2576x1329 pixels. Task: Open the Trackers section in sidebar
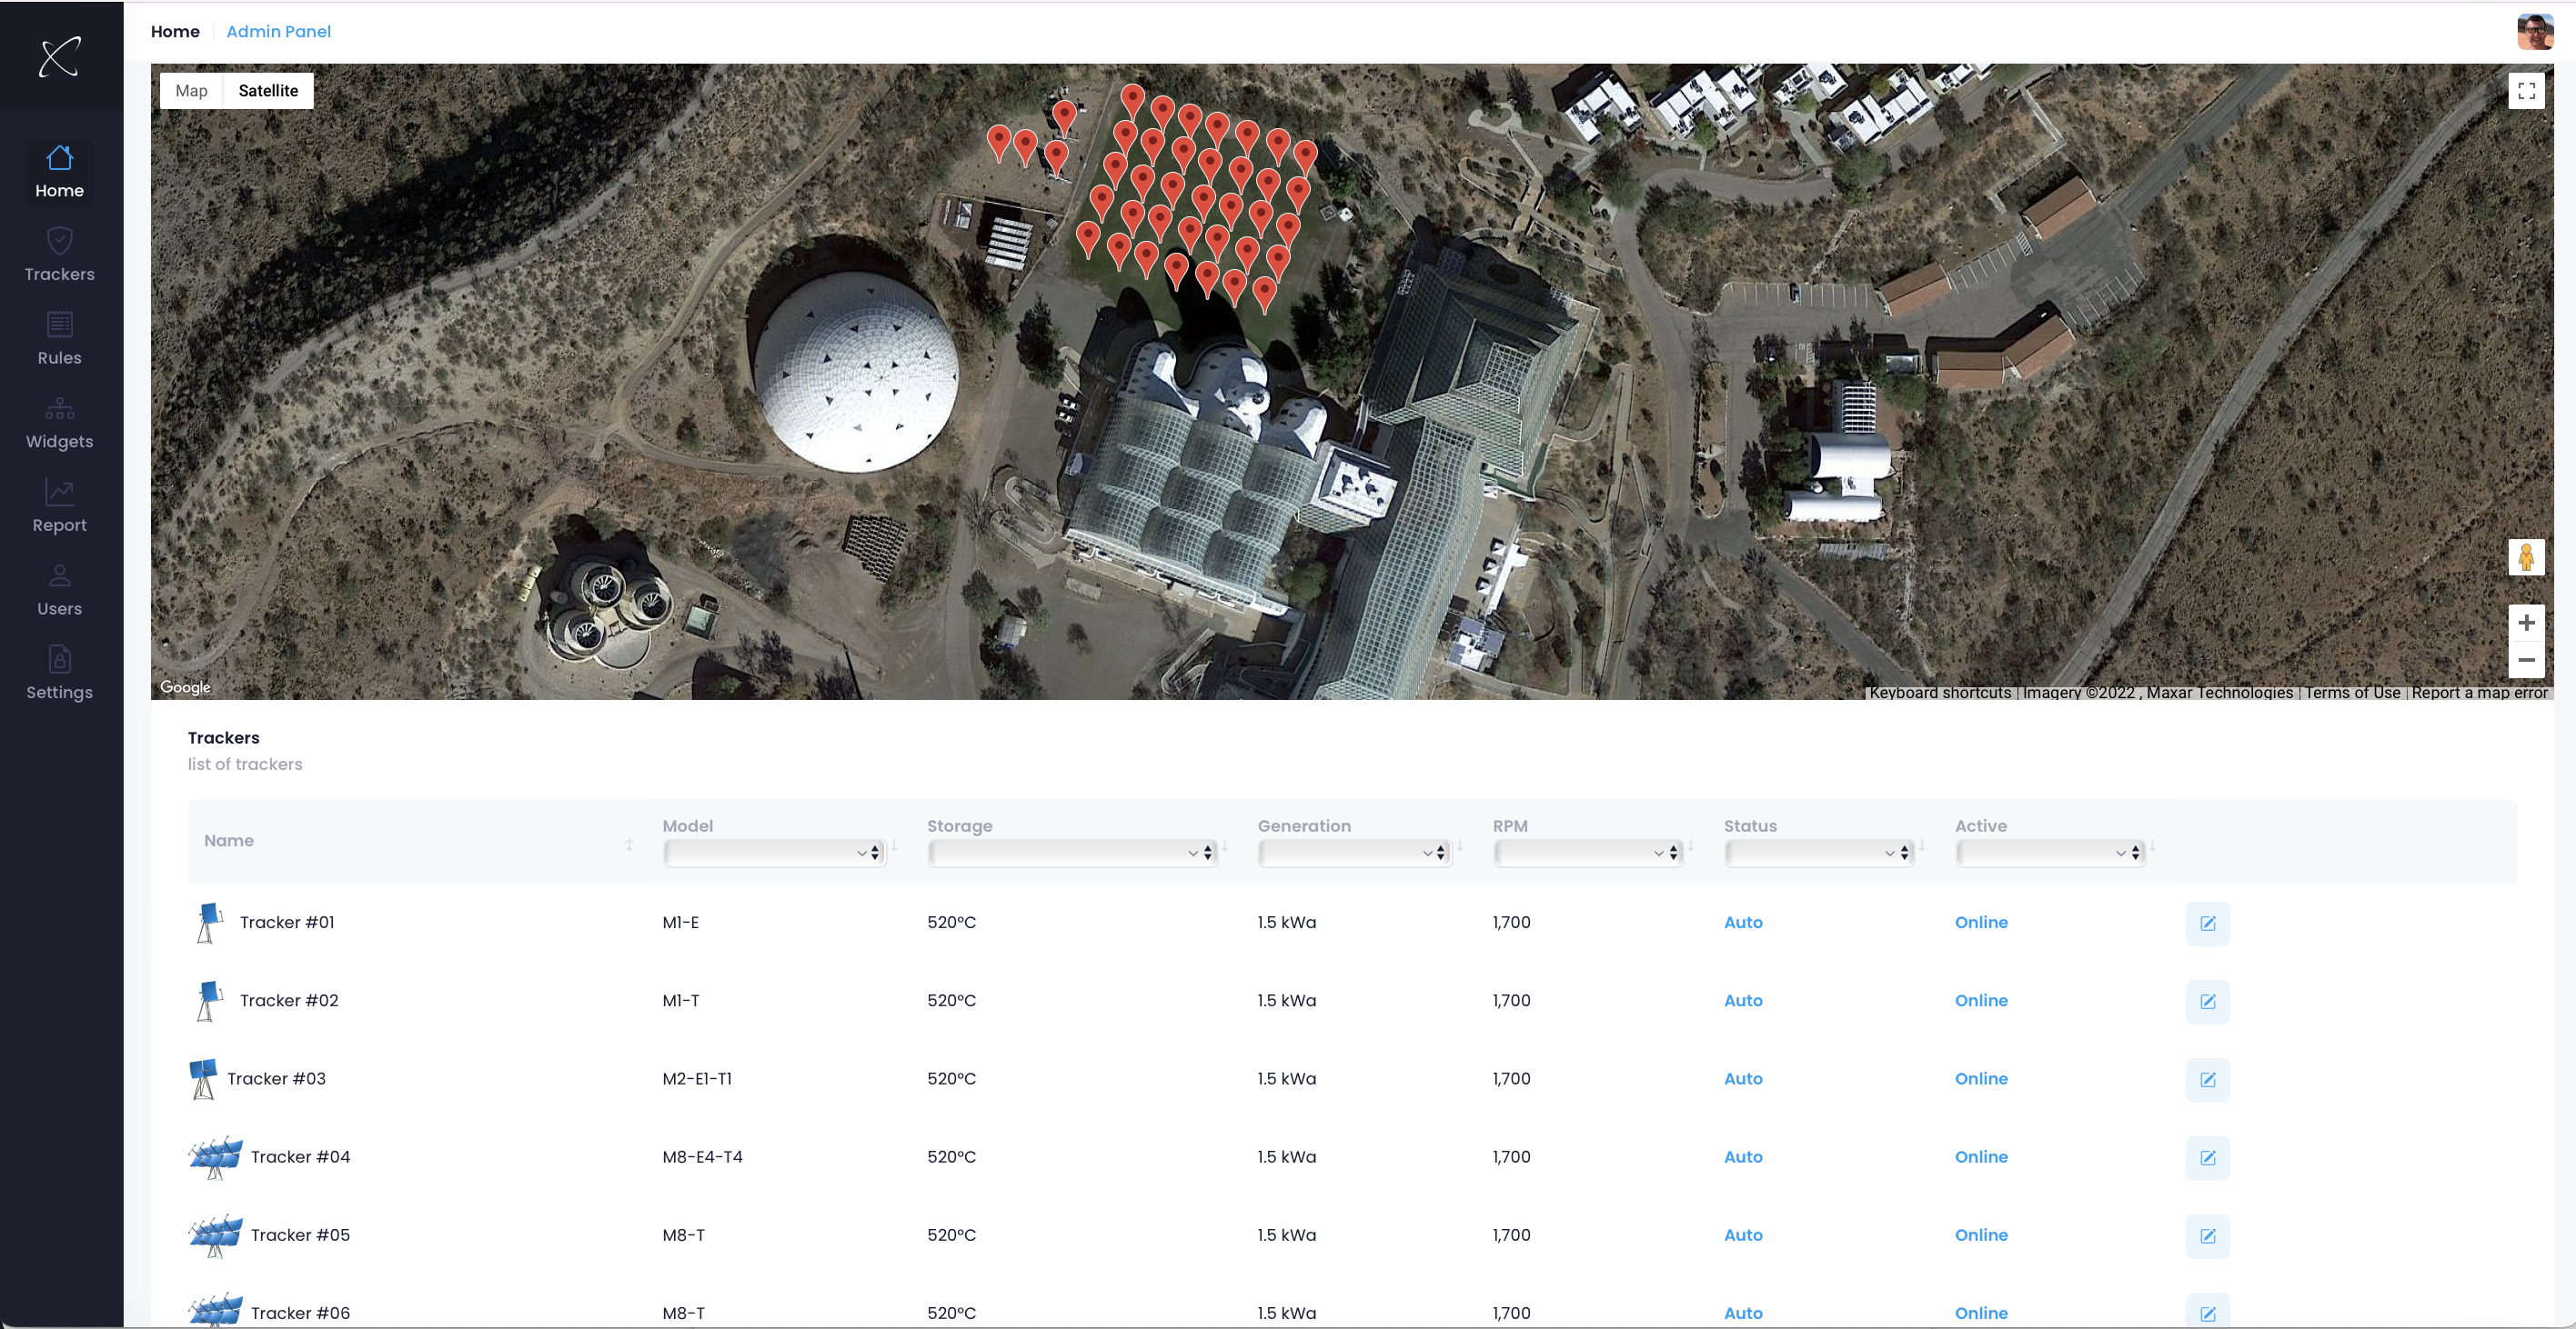pyautogui.click(x=59, y=255)
